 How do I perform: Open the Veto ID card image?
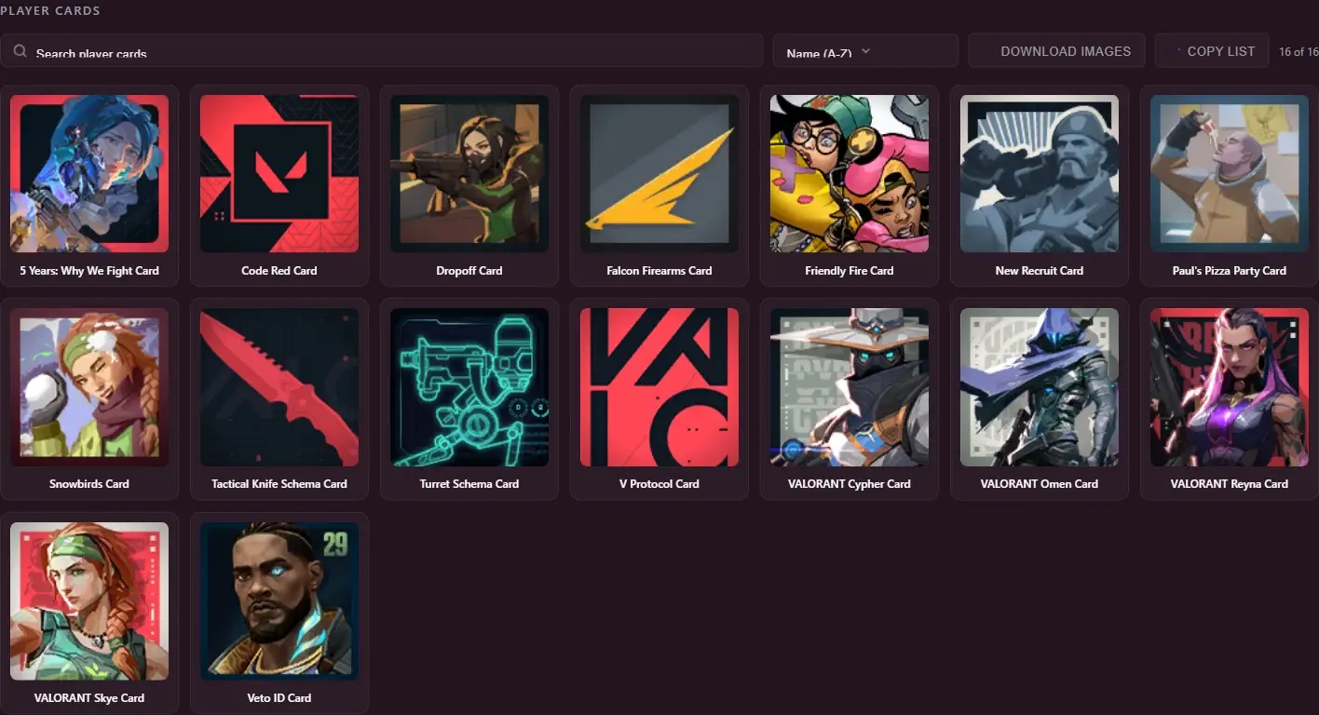click(279, 601)
